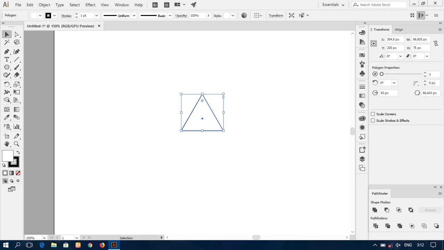Choose the Lasso tool

coord(17,42)
